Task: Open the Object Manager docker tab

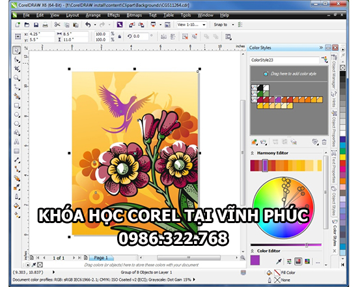Action: pyautogui.click(x=334, y=71)
